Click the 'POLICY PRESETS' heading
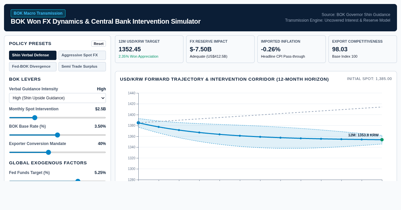Screen dimensions: 401x210 tap(30, 43)
